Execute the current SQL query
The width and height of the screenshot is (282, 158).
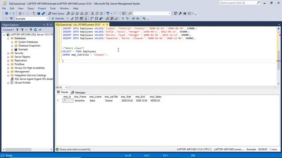click(x=58, y=18)
